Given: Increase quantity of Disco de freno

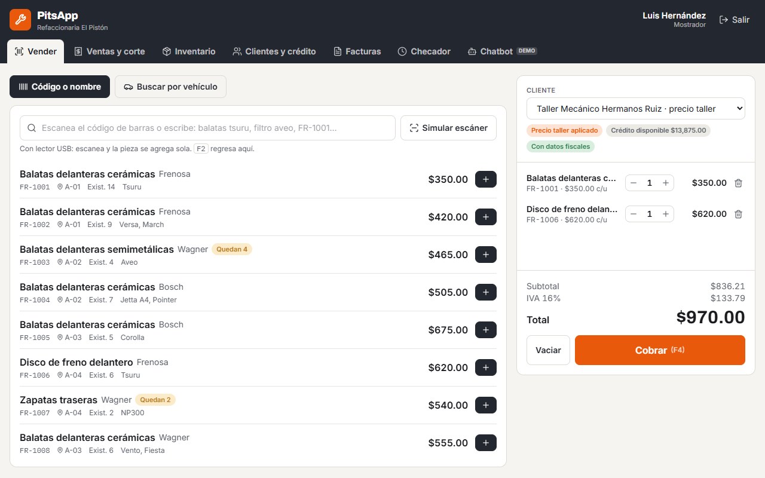Looking at the screenshot, I should pyautogui.click(x=665, y=214).
